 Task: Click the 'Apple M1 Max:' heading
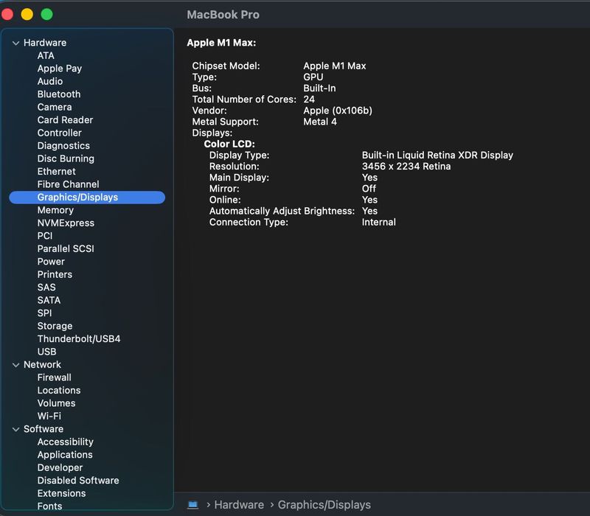221,43
